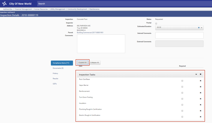The image size is (212, 123).
Task: Mark Reinforcement as required
Action: (x=182, y=93)
